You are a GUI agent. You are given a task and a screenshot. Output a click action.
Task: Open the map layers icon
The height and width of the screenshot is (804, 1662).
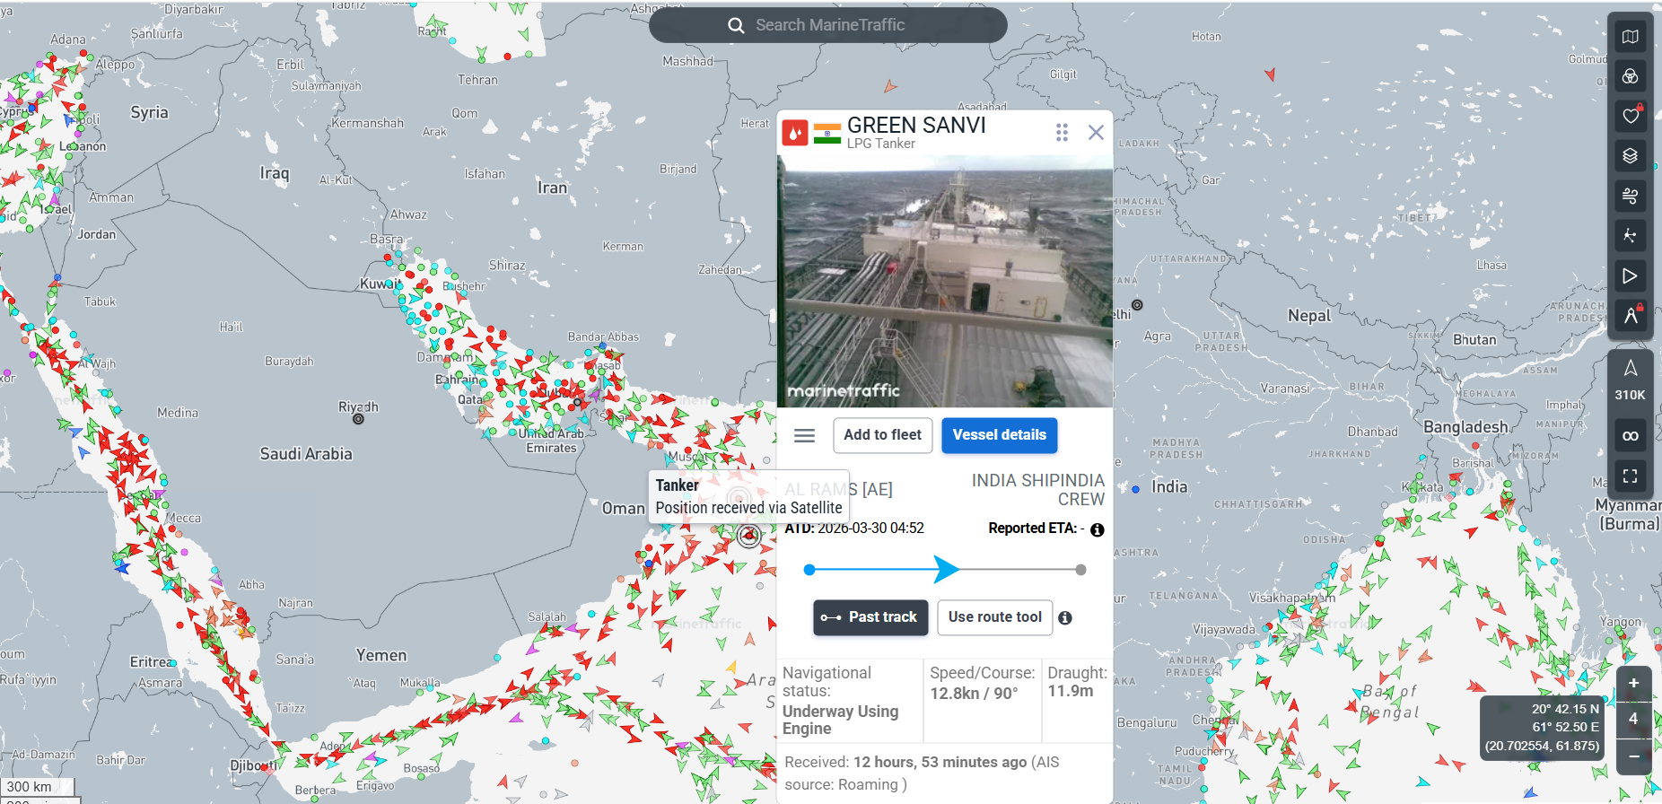pyautogui.click(x=1630, y=156)
